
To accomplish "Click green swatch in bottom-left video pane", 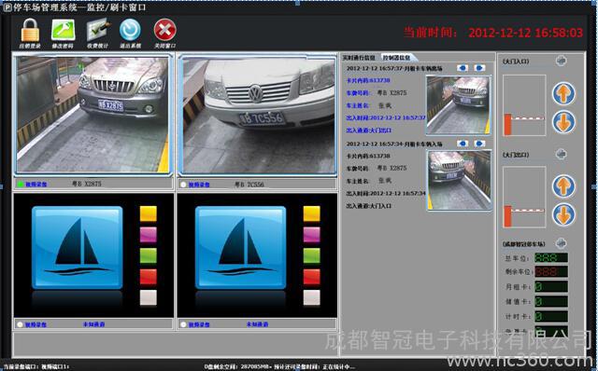I will tap(149, 255).
